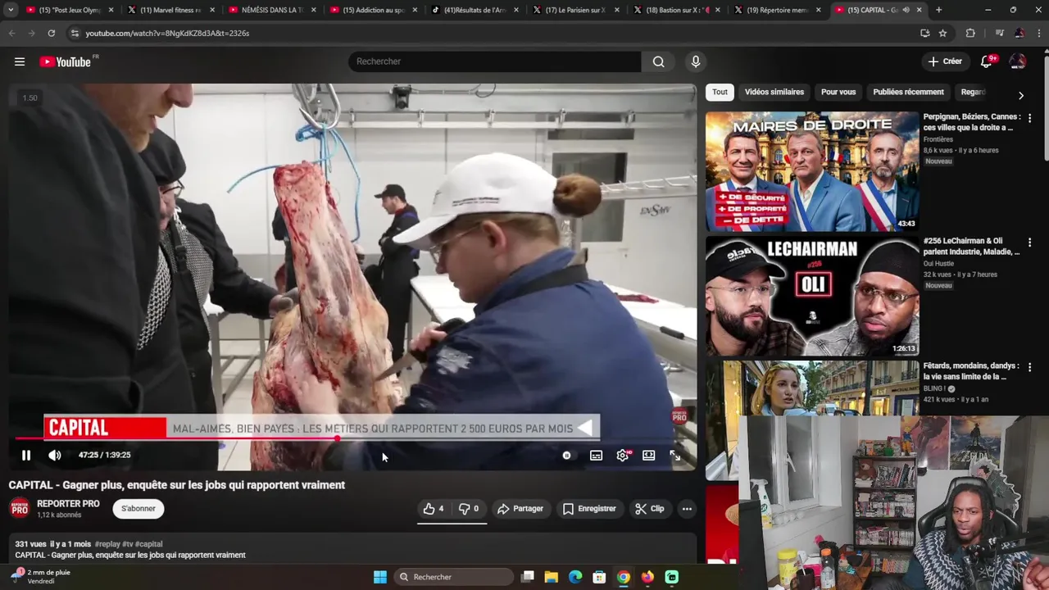Viewport: 1049px width, 590px height.
Task: Open the media control icon in toolbar
Action: pos(999,33)
